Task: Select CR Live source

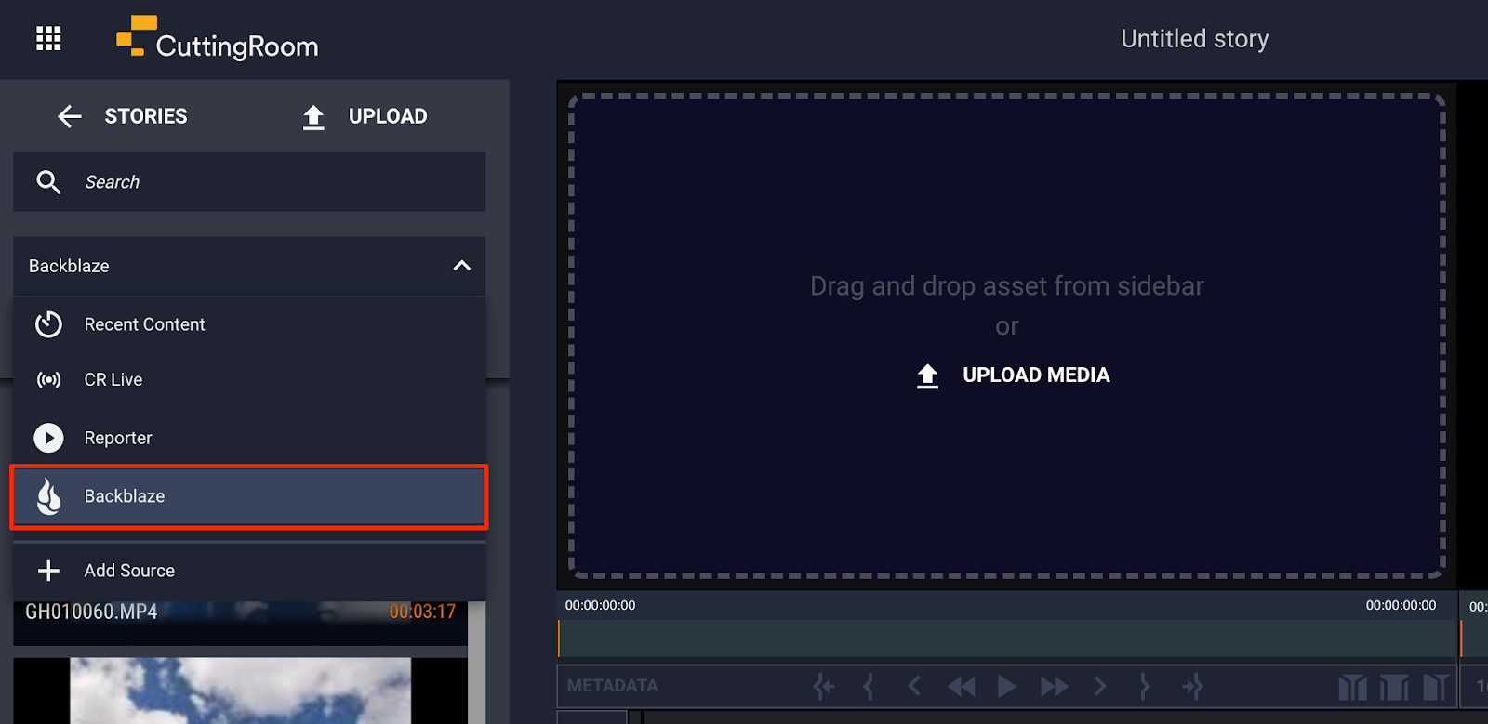Action: click(x=249, y=379)
